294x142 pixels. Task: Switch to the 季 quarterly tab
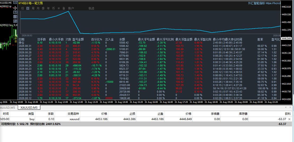click(x=43, y=8)
